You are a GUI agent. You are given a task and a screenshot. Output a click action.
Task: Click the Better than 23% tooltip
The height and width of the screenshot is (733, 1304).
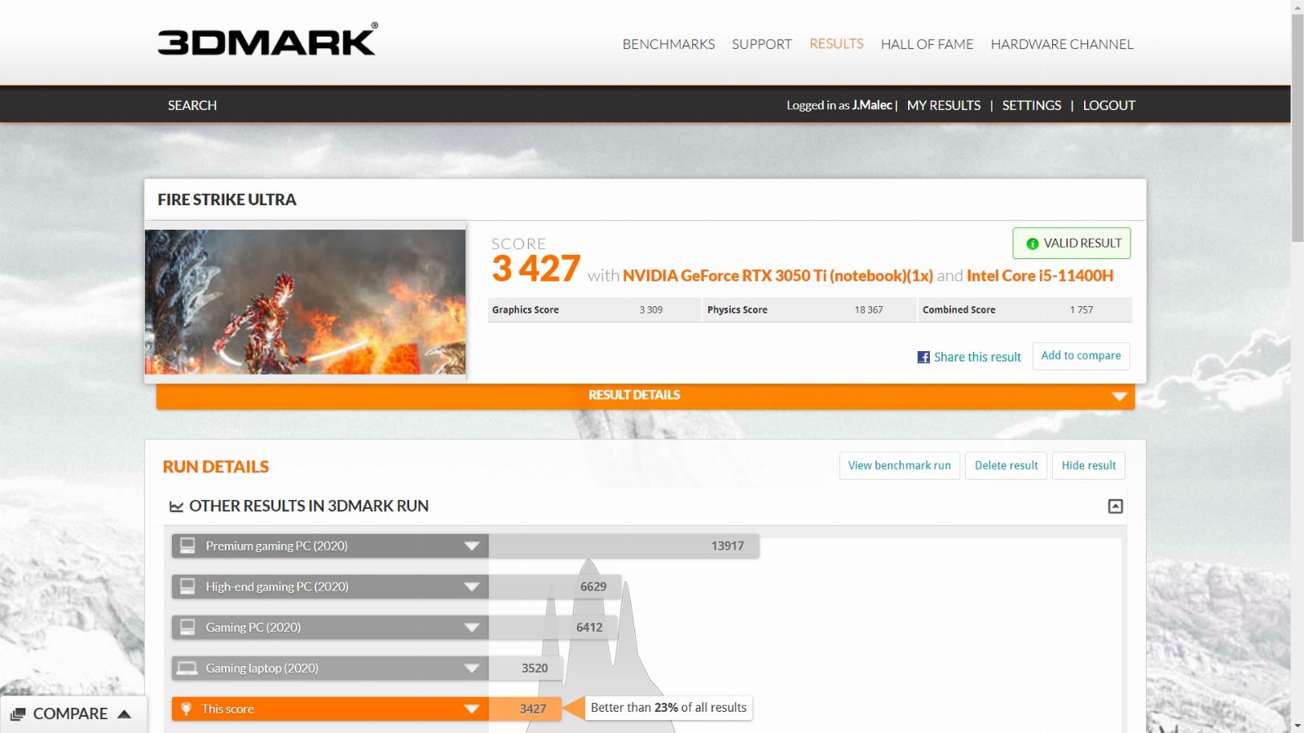(668, 708)
